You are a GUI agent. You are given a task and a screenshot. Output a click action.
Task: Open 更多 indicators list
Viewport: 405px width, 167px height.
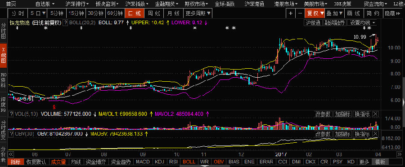[364, 162]
